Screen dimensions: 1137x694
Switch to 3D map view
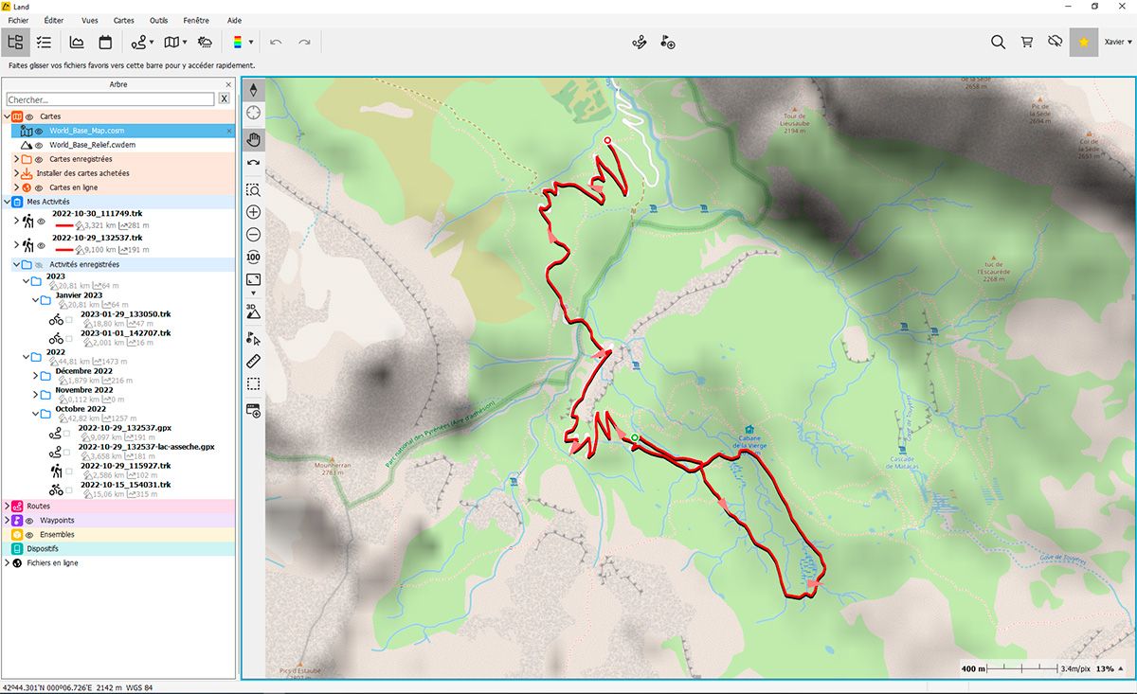pos(253,309)
